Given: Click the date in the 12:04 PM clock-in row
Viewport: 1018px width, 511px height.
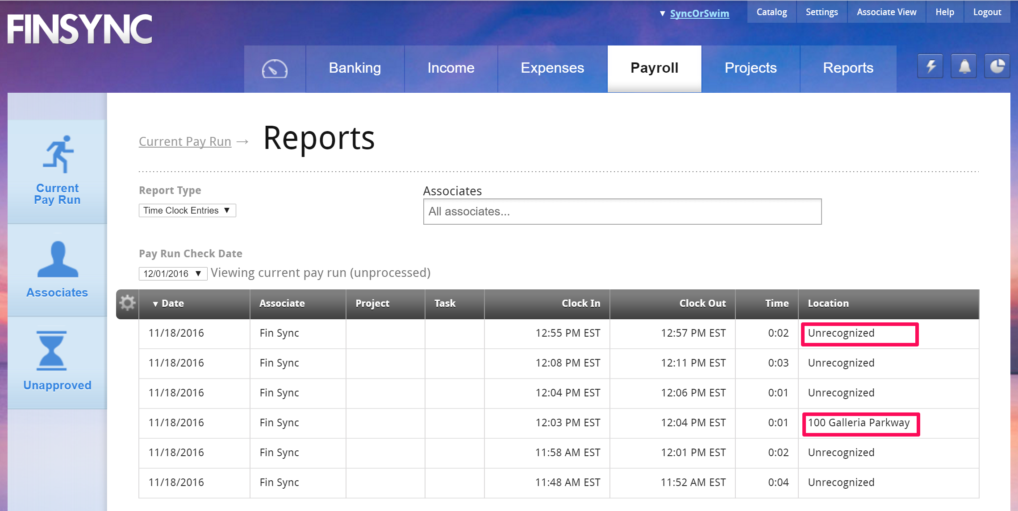Looking at the screenshot, I should click(x=176, y=393).
